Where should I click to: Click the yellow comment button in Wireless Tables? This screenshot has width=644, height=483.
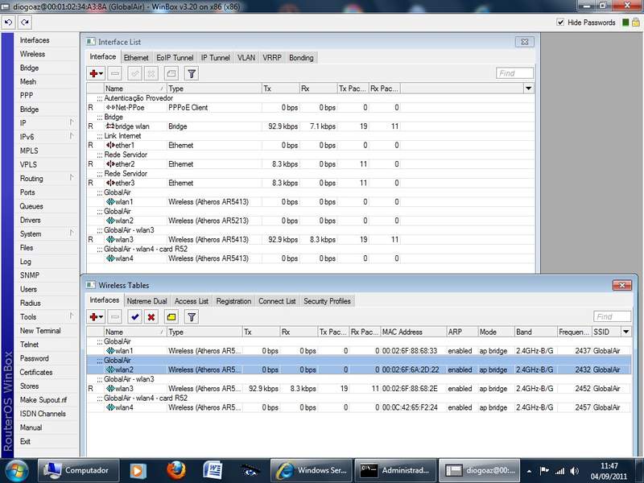pyautogui.click(x=171, y=317)
